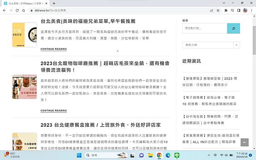The image size is (256, 160).
Task: Toggle the Chrome side panel icon
Action: point(239,10)
